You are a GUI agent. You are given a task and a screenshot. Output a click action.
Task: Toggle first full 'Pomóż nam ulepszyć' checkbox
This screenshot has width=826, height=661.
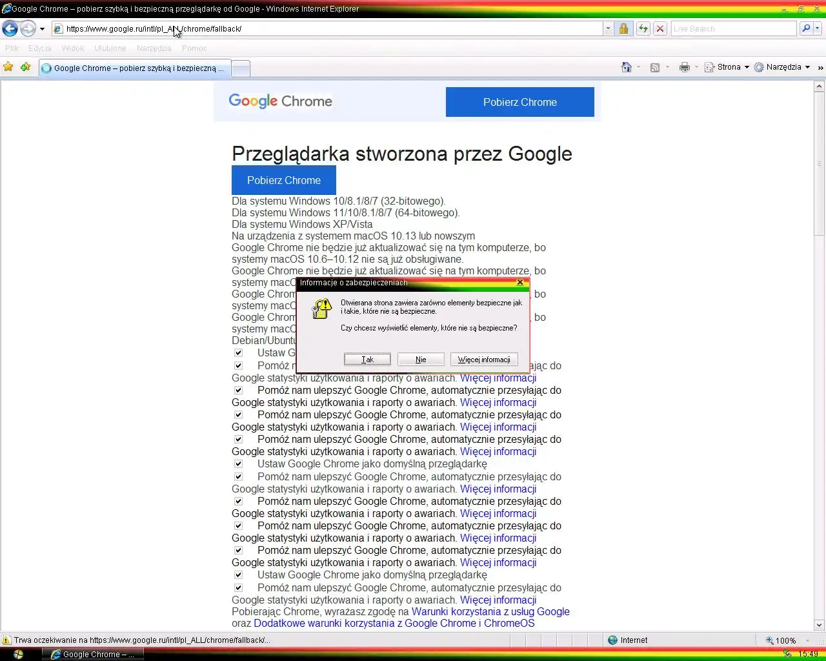click(238, 391)
